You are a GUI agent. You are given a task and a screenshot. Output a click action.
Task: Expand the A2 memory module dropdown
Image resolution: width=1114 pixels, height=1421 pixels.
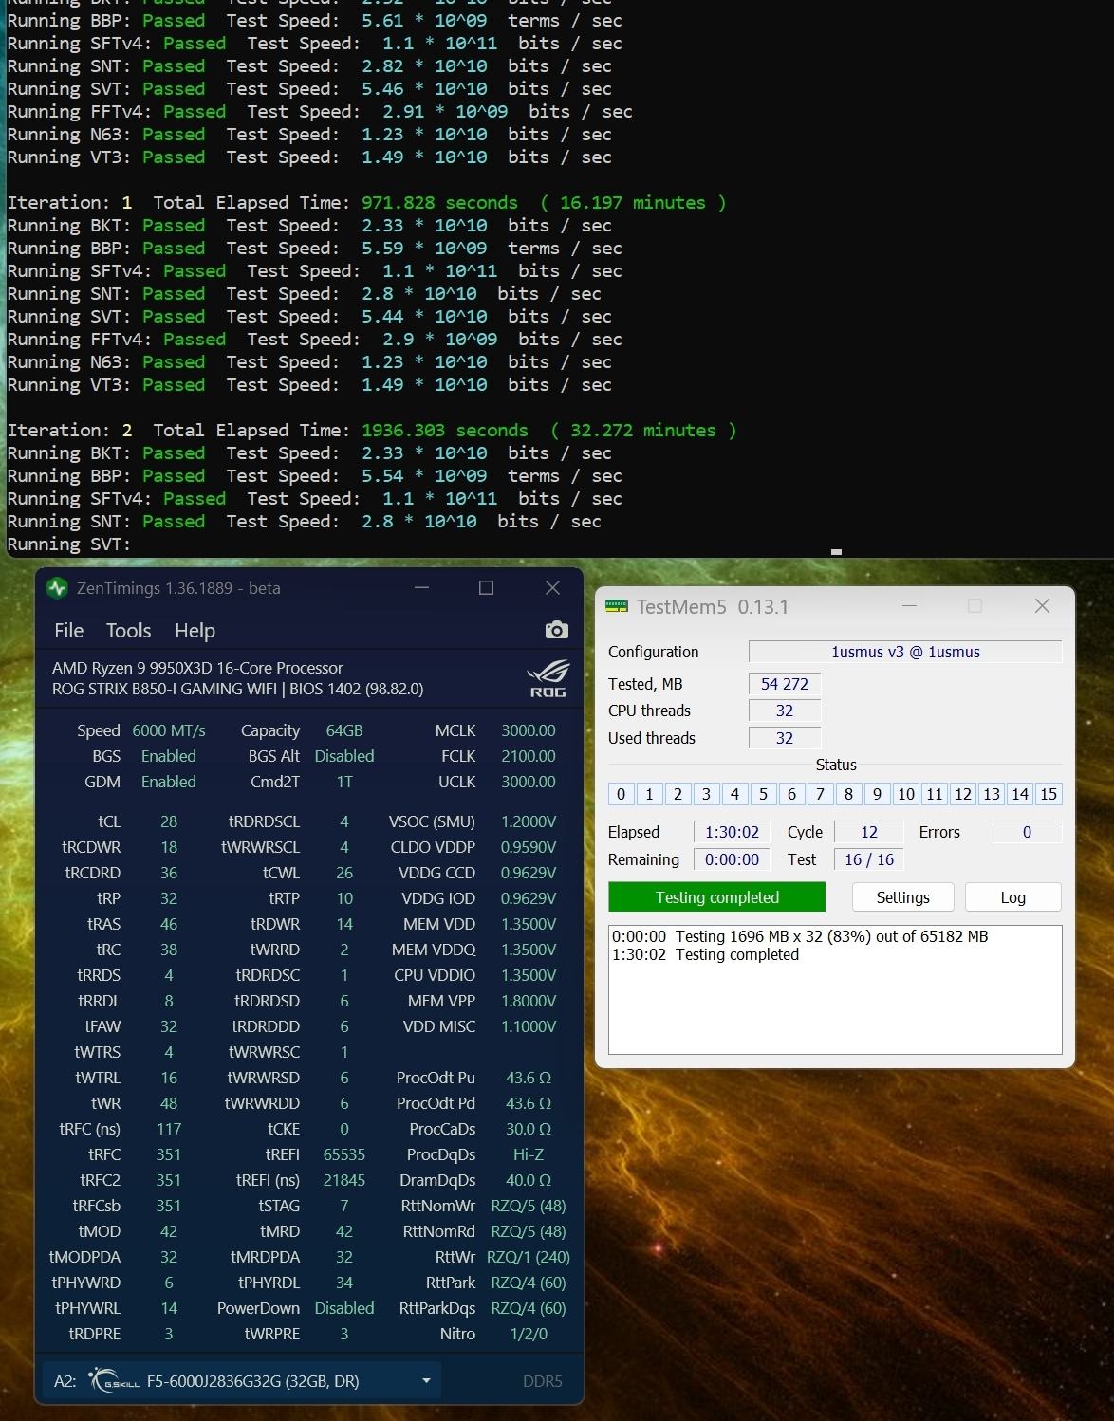(x=426, y=1381)
